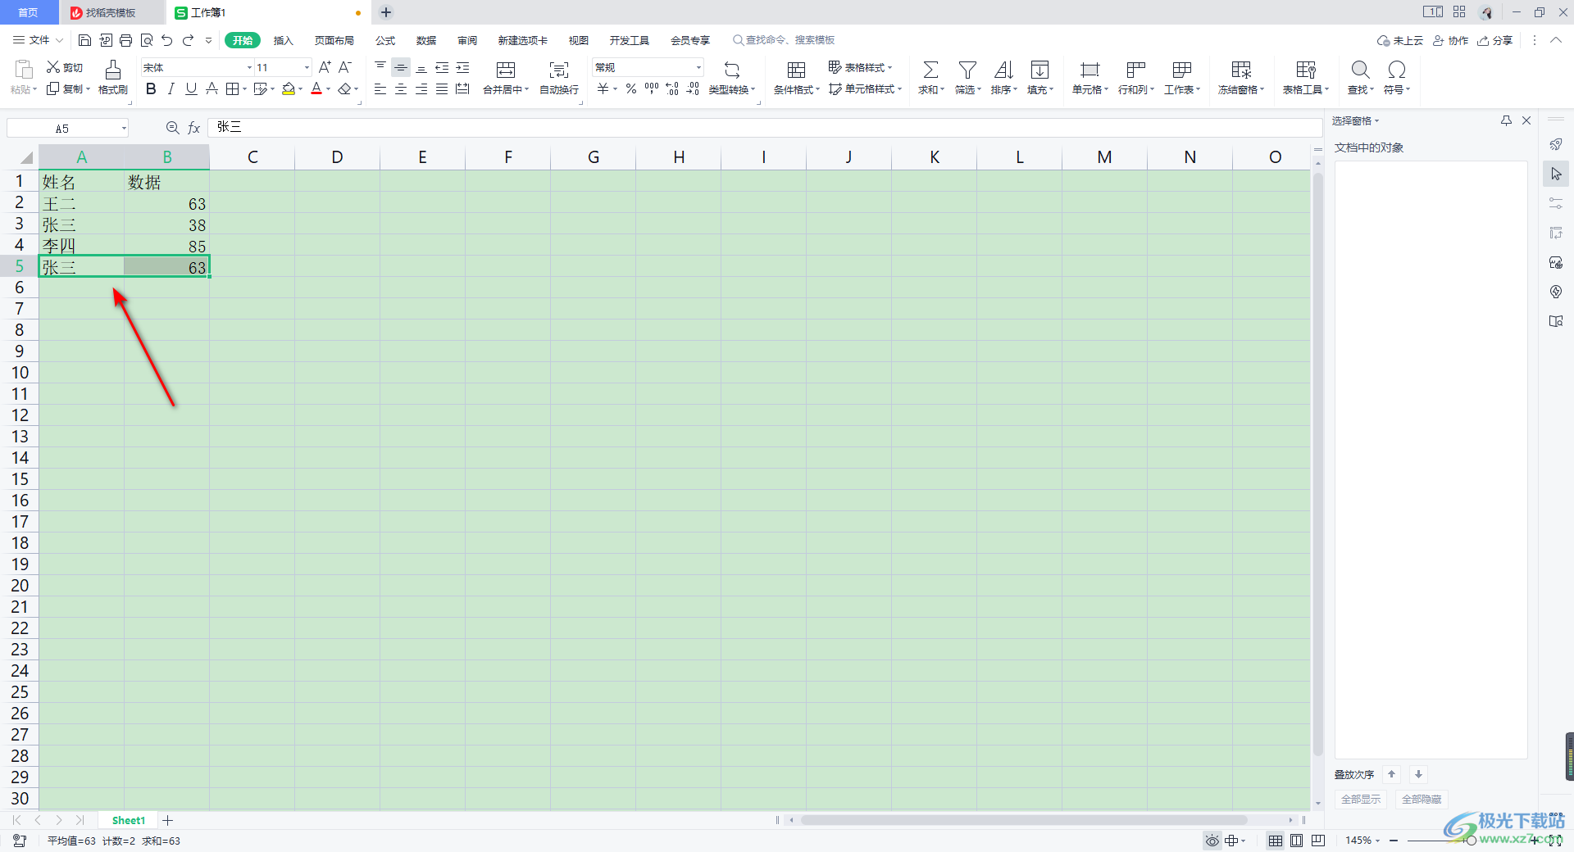Click the formula bar input field
The height and width of the screenshot is (852, 1574).
tap(765, 128)
